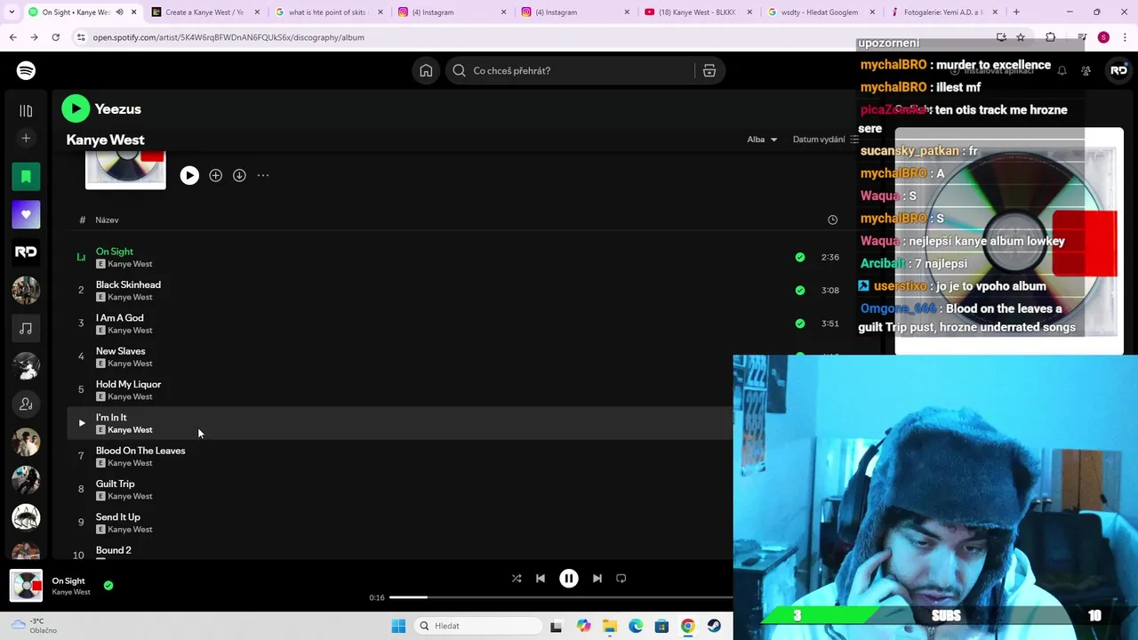Open the Liked Songs heart playlist
Screen dimensions: 1138x640
[x=26, y=214]
